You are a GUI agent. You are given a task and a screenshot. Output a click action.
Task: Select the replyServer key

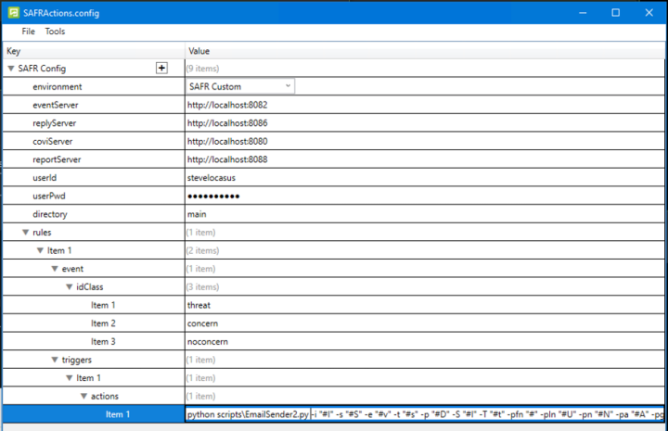[54, 123]
